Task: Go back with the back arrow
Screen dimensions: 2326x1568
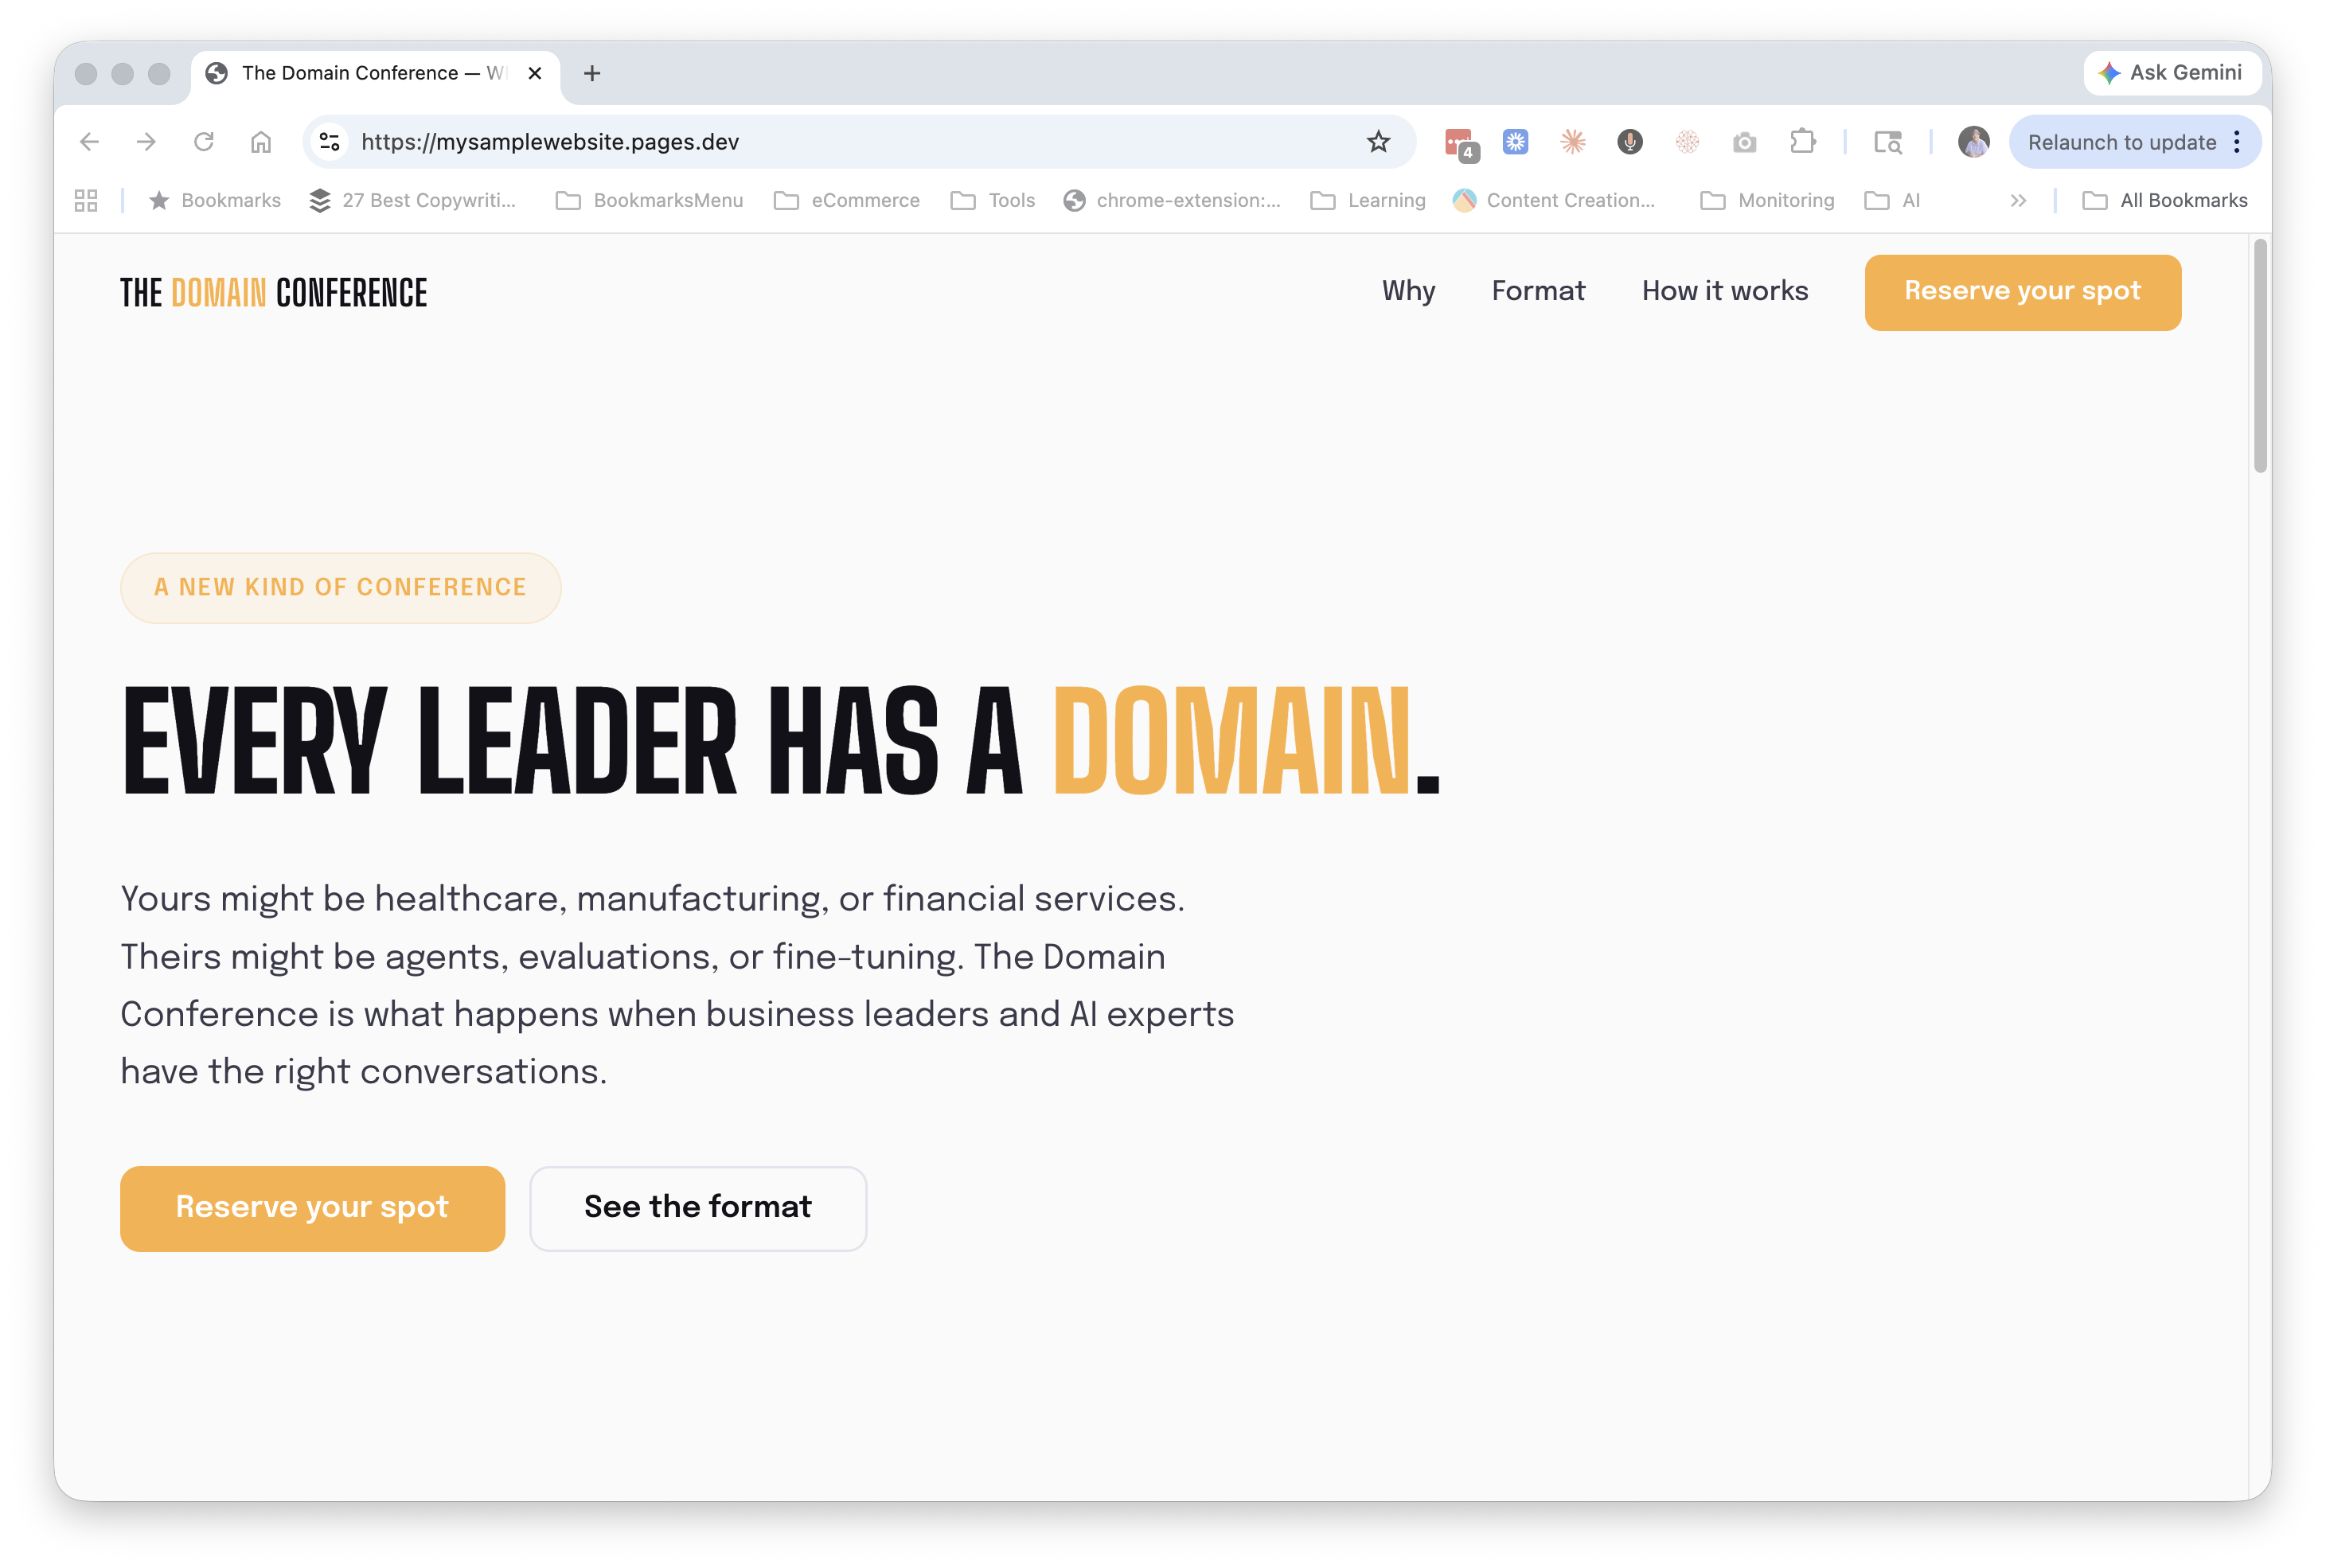Action: 89,142
